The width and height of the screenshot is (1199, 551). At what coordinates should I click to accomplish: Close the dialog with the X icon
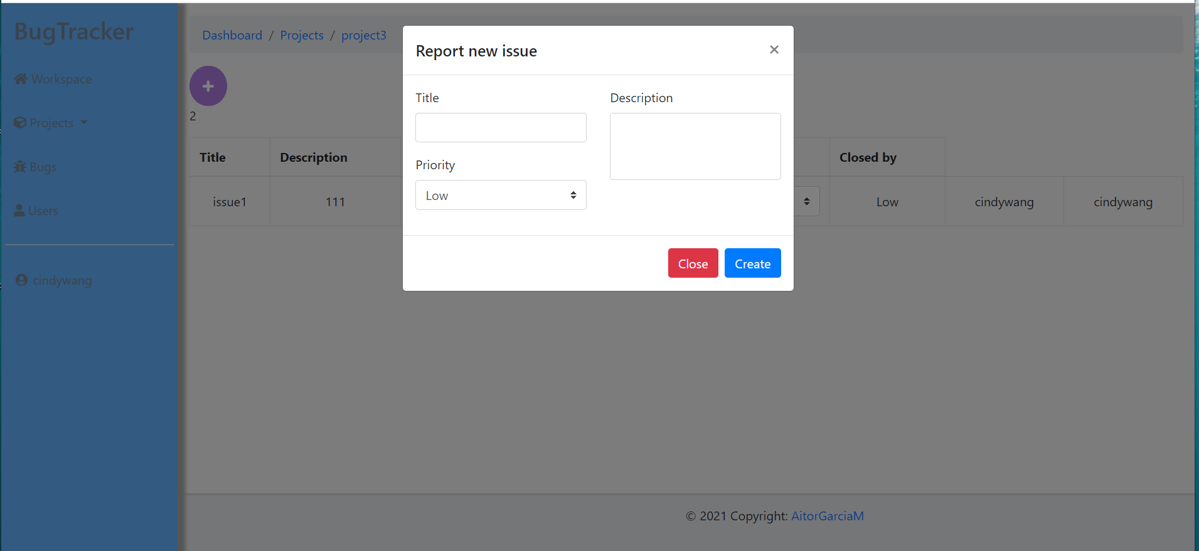[x=774, y=50]
